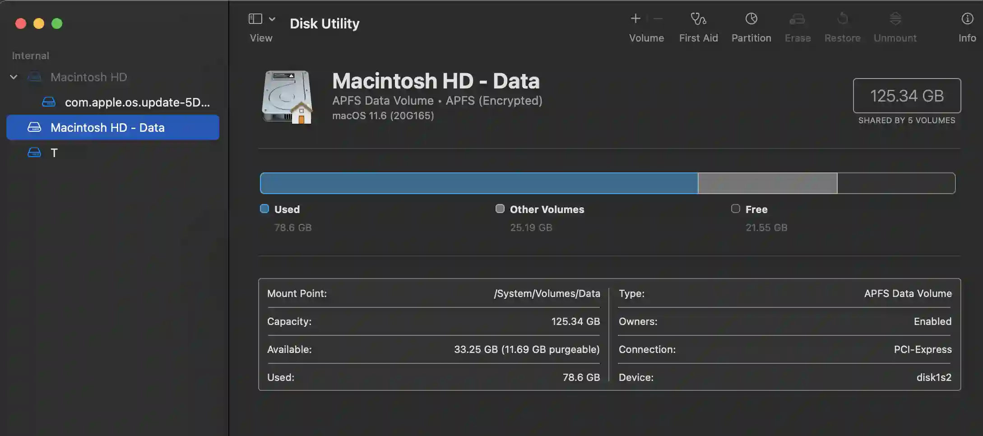Click the yellow minimize window button
Screen dimensions: 983x436
click(x=39, y=23)
